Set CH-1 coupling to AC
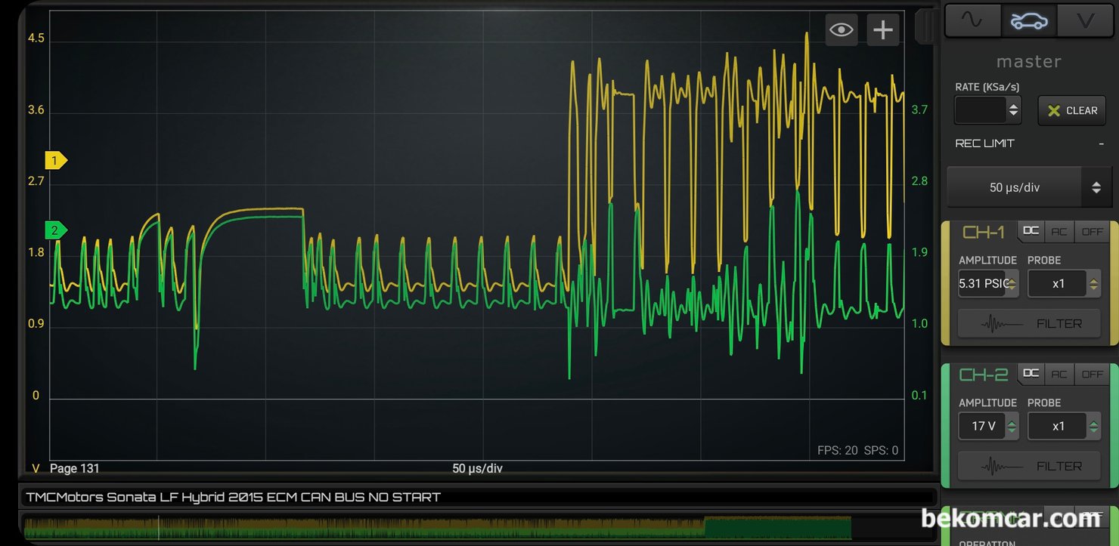The width and height of the screenshot is (1119, 546). tap(1059, 231)
